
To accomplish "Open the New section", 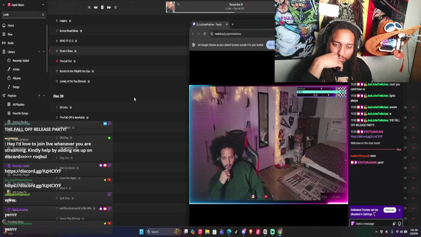I will click(x=10, y=34).
